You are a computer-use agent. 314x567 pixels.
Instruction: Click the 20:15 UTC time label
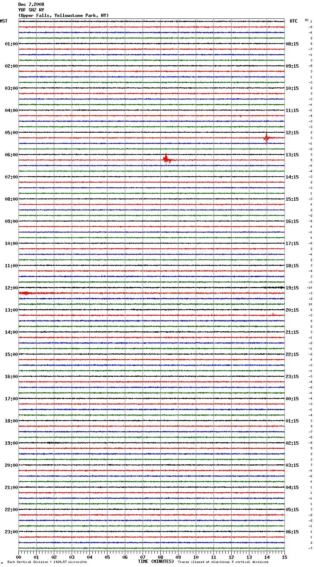point(292,310)
